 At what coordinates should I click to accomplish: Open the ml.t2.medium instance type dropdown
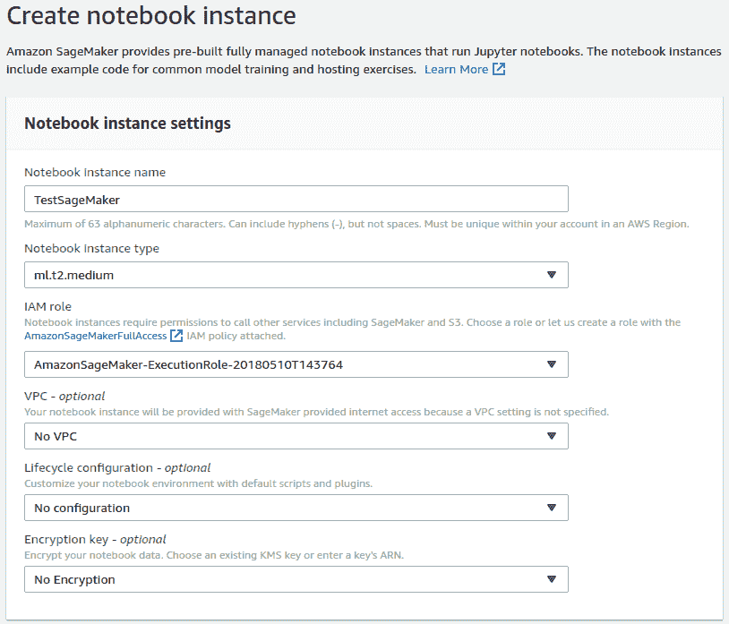pyautogui.click(x=296, y=275)
